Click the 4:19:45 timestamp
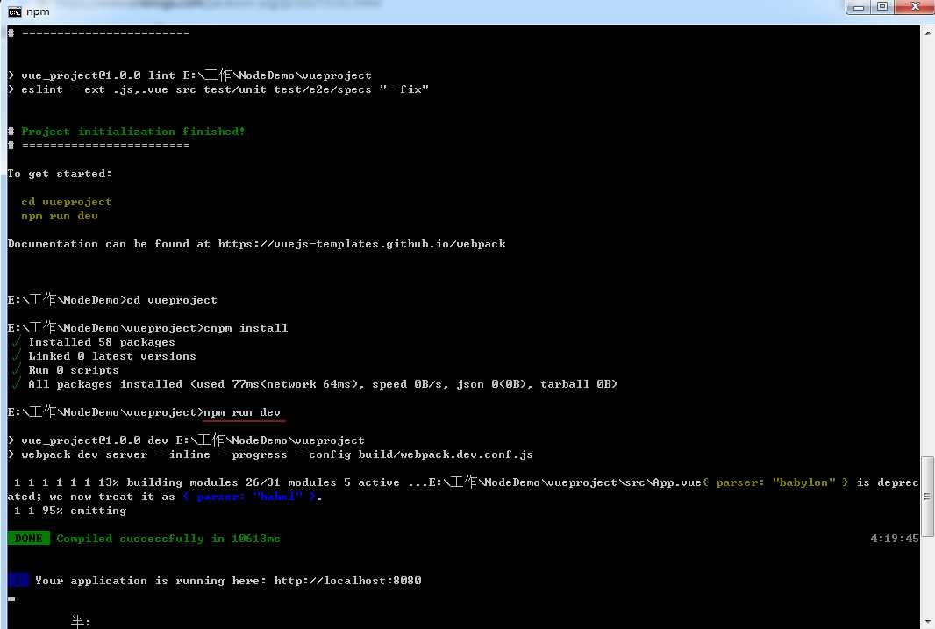The width and height of the screenshot is (935, 629). (x=895, y=539)
